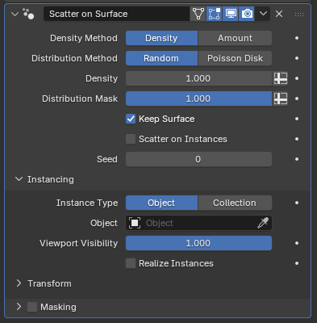This screenshot has width=317, height=323.
Task: Collapse the Instancing section
Action: pos(19,179)
